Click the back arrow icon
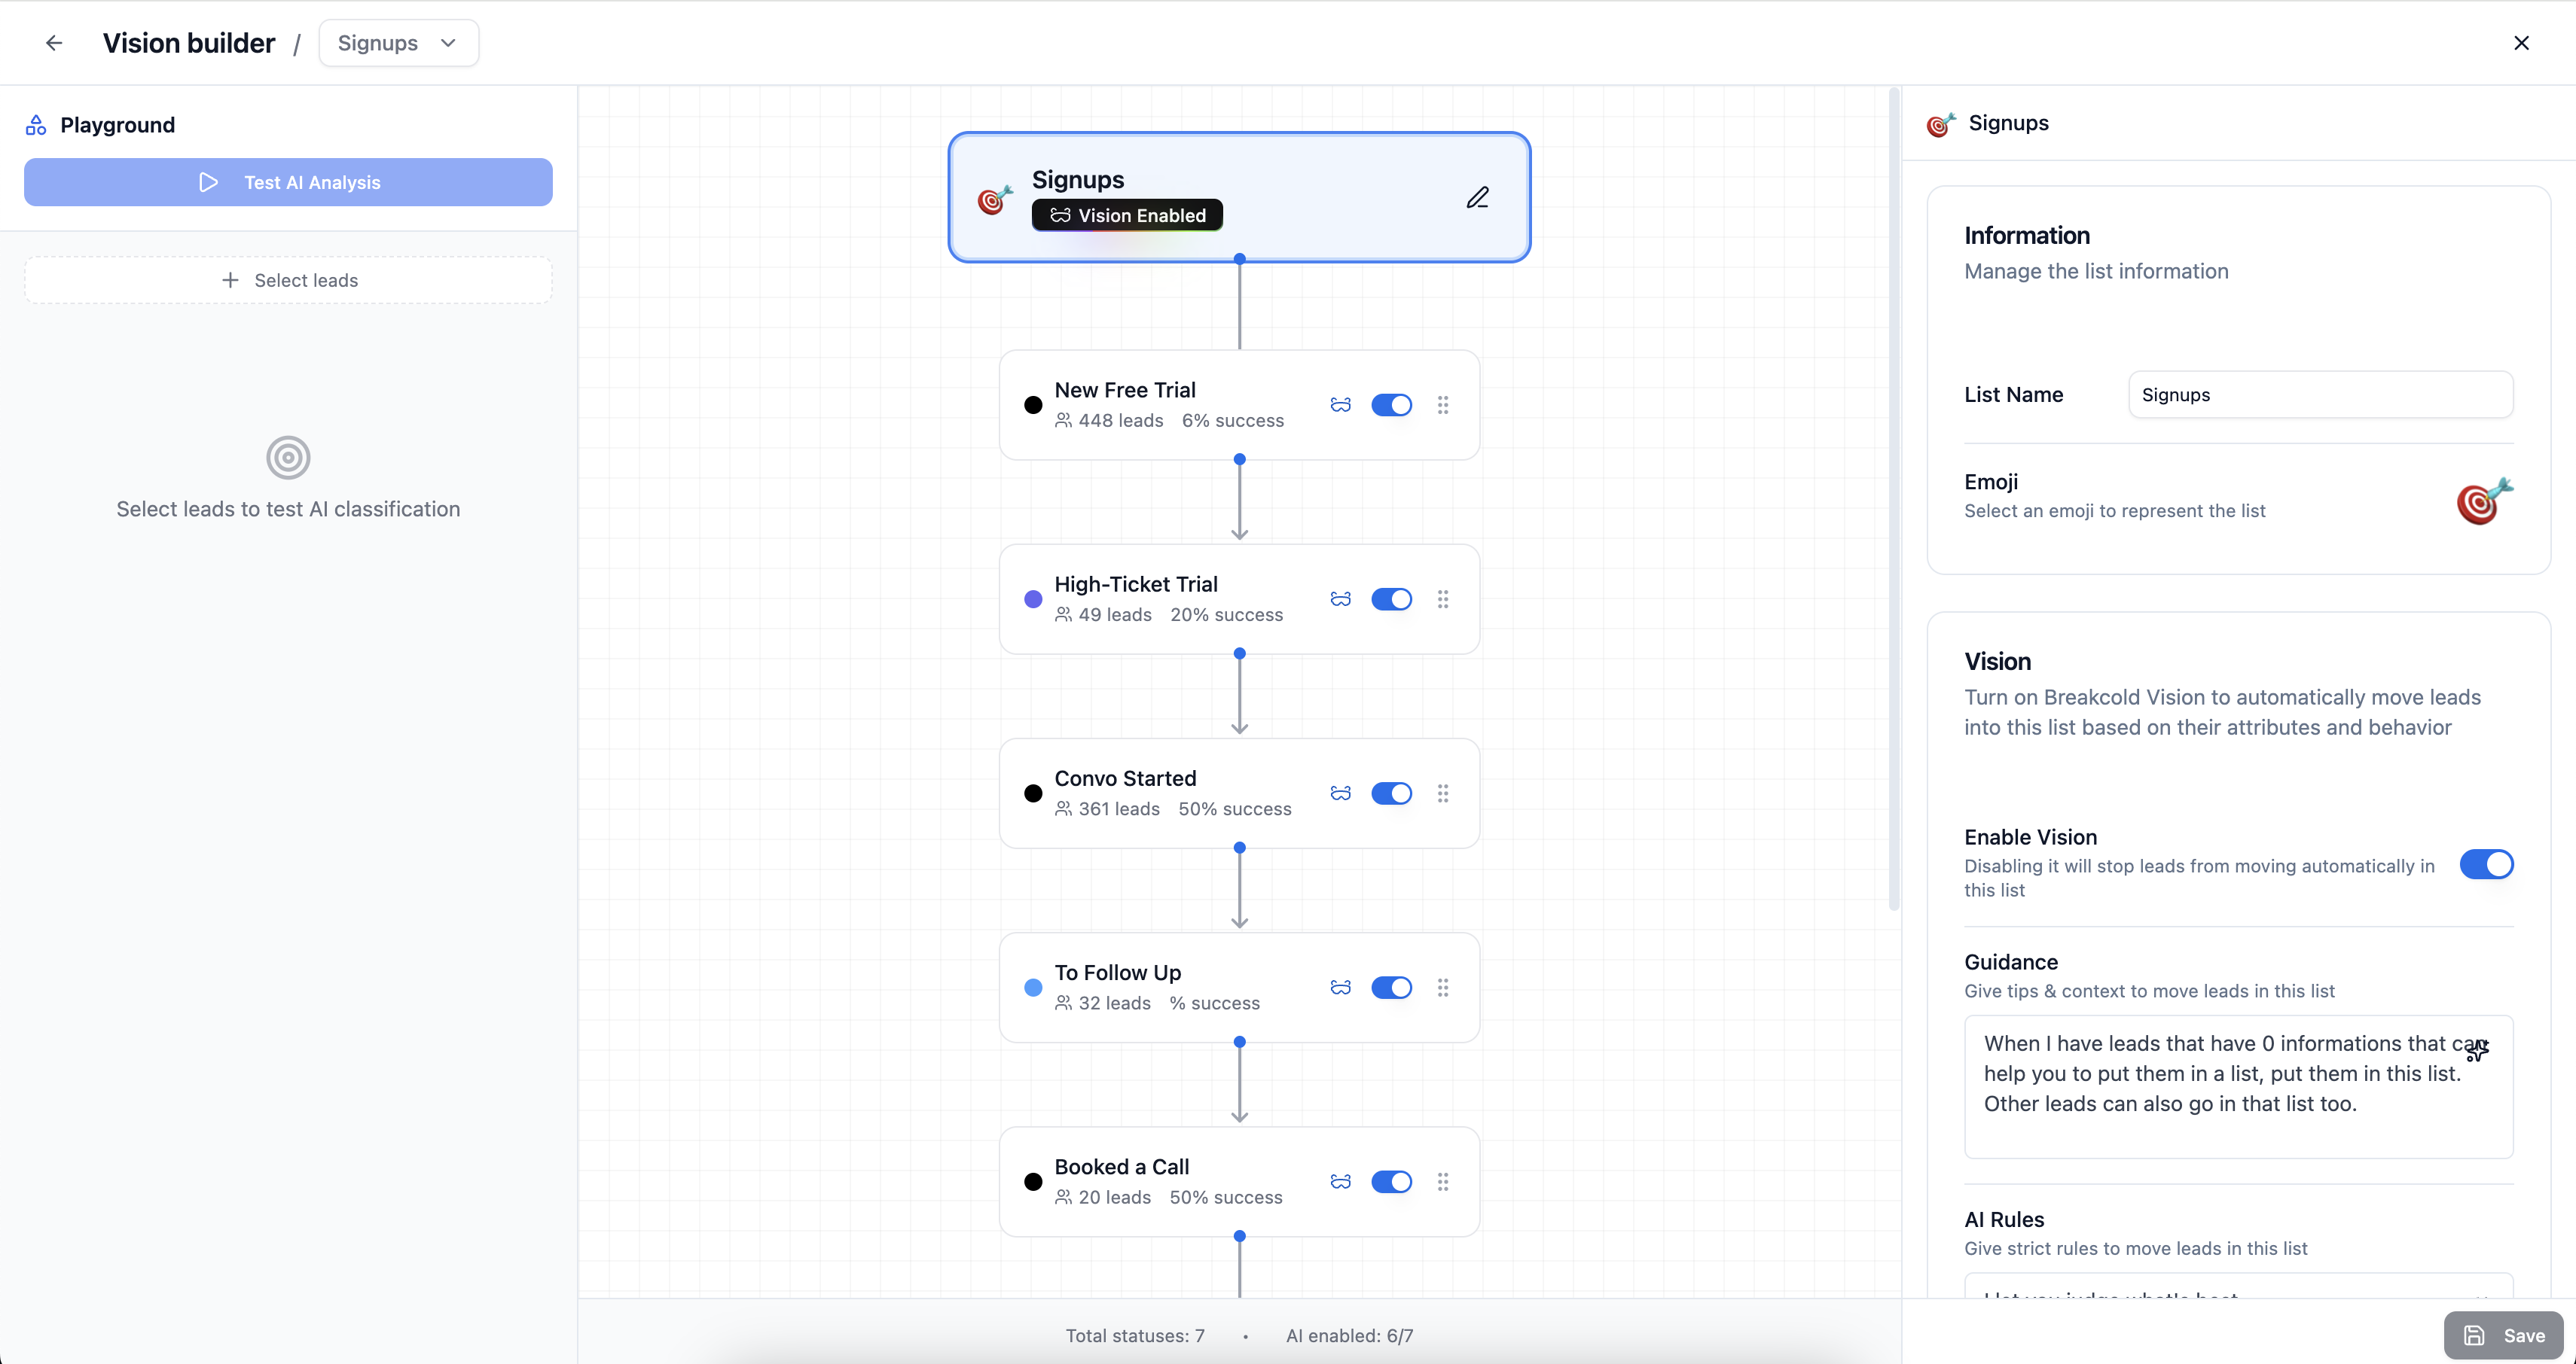 pyautogui.click(x=54, y=43)
